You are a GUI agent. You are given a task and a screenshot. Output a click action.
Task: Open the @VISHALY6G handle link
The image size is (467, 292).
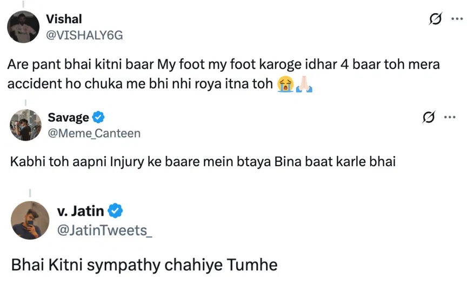pos(85,35)
